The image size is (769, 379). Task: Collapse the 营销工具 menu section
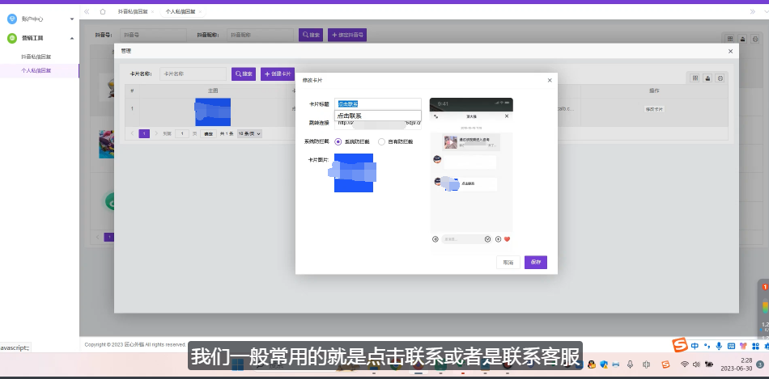pyautogui.click(x=71, y=38)
